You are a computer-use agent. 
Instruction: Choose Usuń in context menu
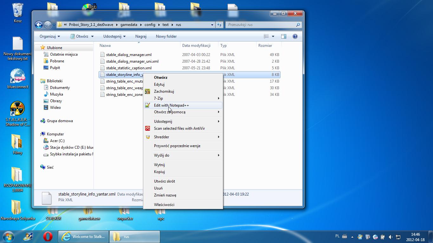coord(183,188)
